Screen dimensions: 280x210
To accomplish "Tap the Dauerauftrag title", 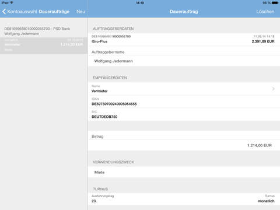I will click(x=184, y=12).
